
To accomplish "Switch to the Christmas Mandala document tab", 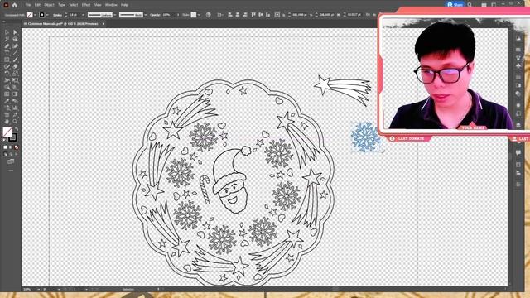I will pos(60,24).
